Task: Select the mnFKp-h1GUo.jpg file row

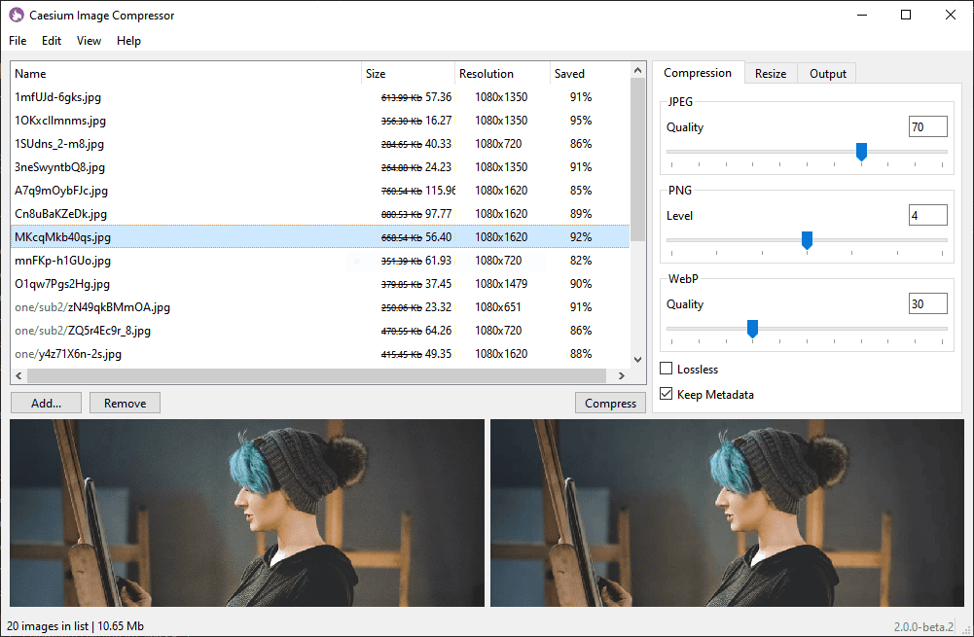Action: point(62,261)
